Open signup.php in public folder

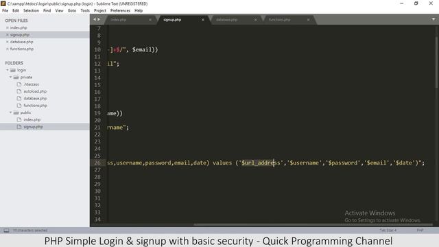[x=33, y=127]
